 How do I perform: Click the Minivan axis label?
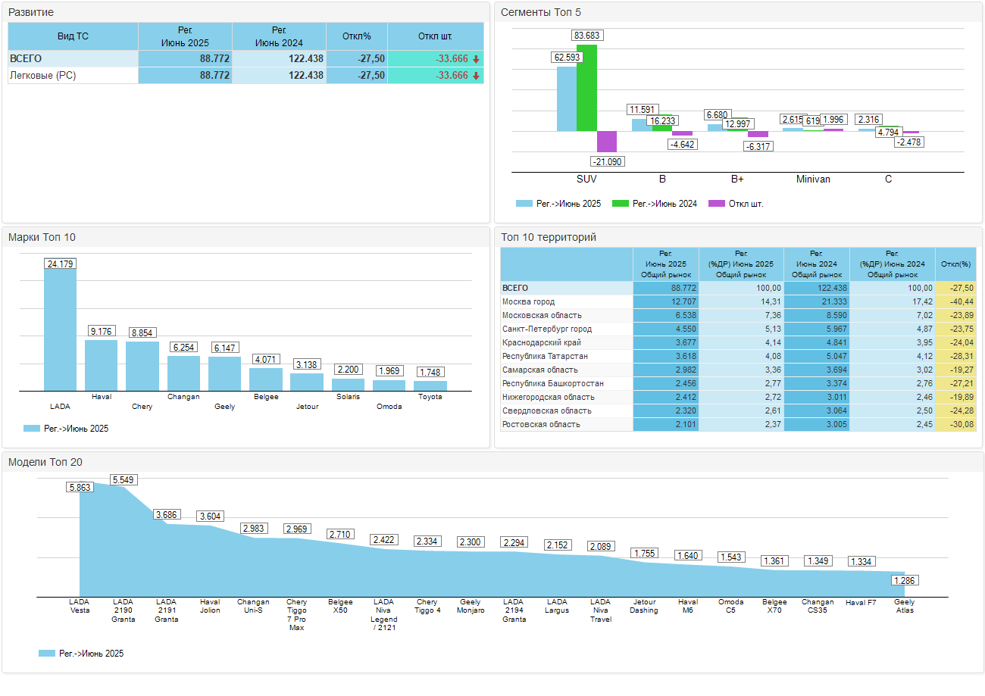coord(813,179)
